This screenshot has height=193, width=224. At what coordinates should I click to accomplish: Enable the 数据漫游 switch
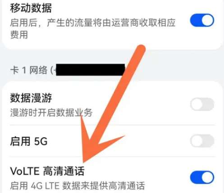(x=202, y=104)
